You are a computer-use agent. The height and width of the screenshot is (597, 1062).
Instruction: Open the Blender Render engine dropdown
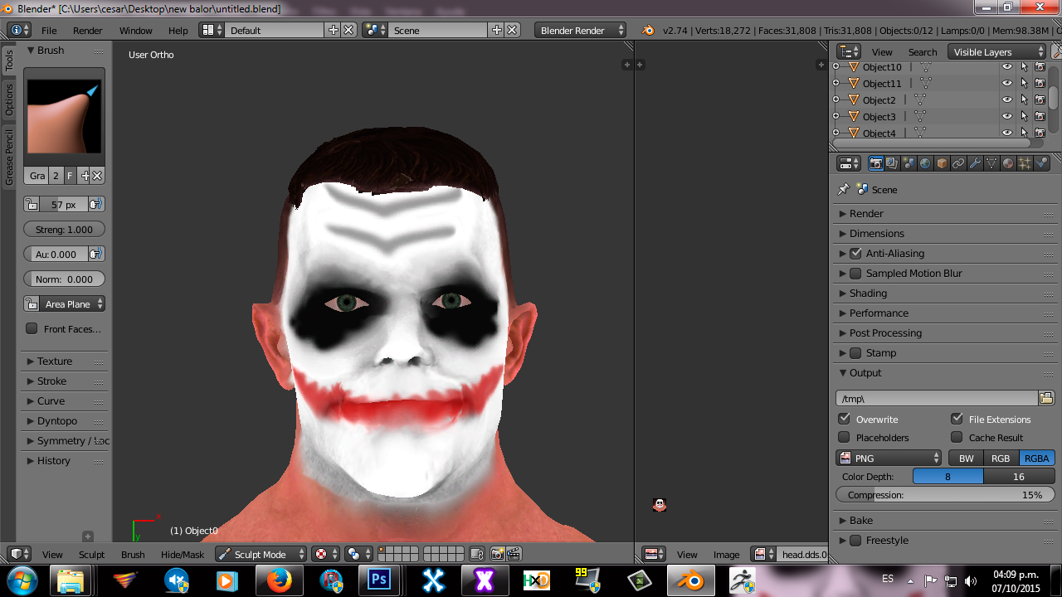(581, 30)
